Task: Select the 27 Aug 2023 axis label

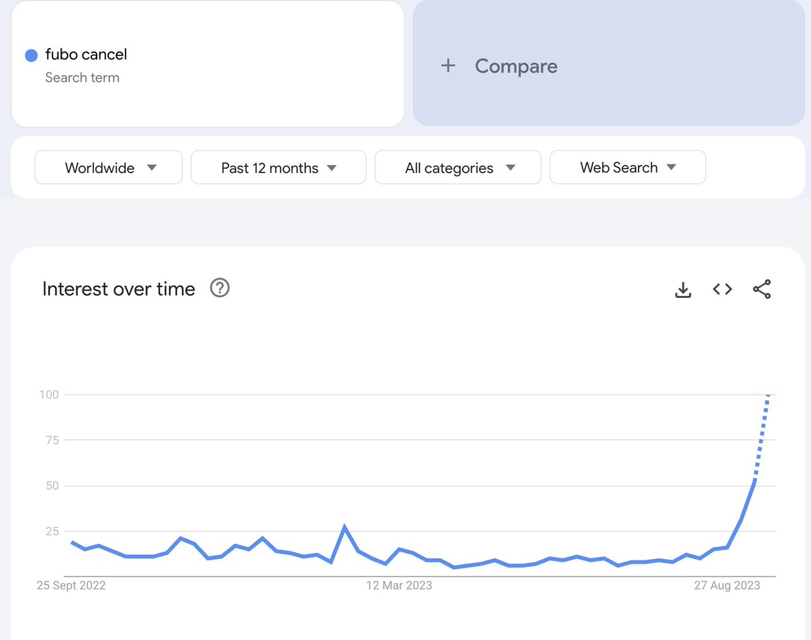Action: [x=727, y=585]
